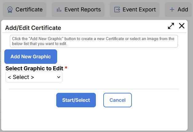Close the Add/Edit Certificate dialog
This screenshot has width=193, height=132.
click(182, 26)
